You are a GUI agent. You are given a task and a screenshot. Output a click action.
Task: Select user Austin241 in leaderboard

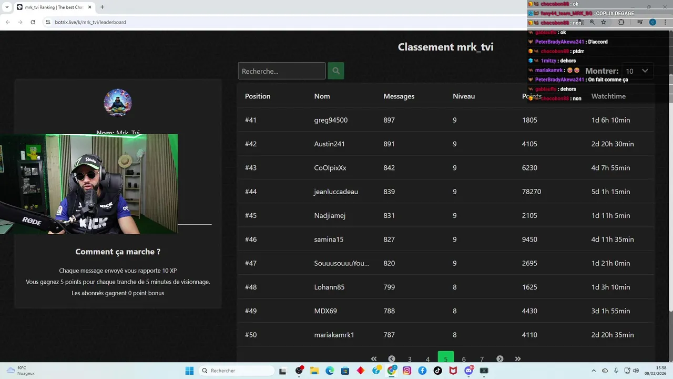pyautogui.click(x=330, y=144)
